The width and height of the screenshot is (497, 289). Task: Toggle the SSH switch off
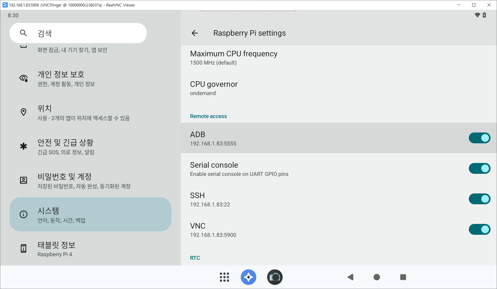click(x=479, y=199)
